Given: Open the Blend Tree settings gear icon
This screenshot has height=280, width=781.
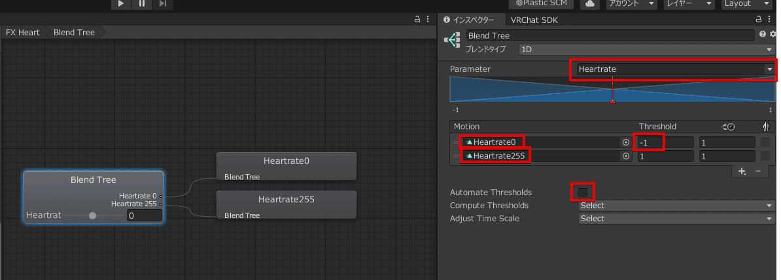Looking at the screenshot, I should tap(772, 35).
